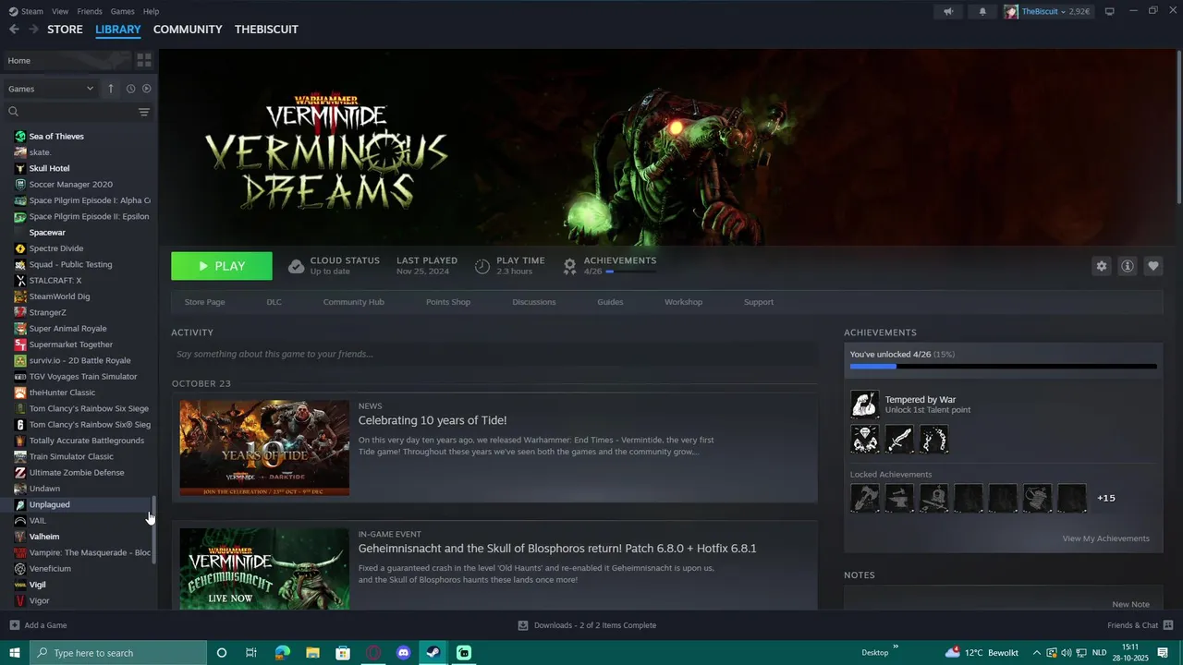
Task: Open the Tempered by War achievement icon
Action: [865, 405]
